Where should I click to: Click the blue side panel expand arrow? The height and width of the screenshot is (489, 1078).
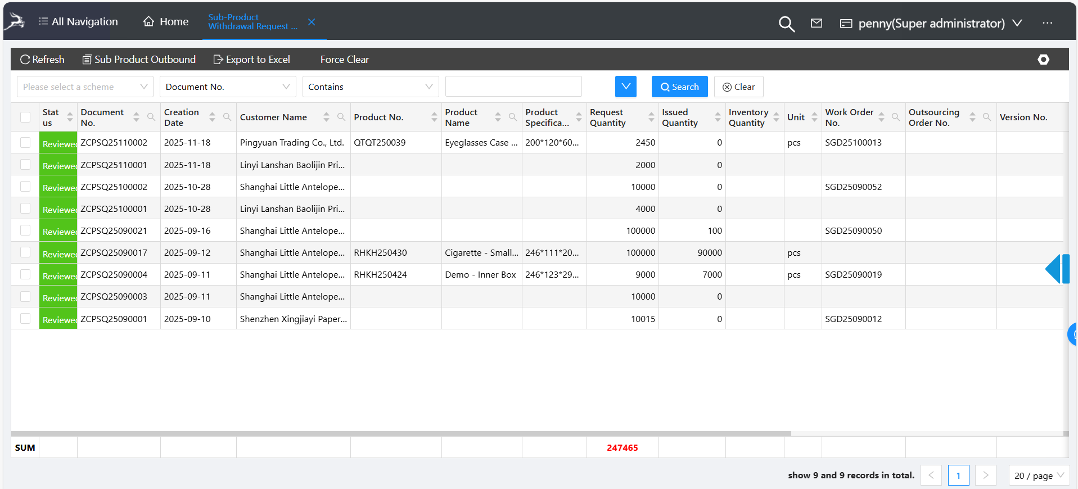(1056, 269)
